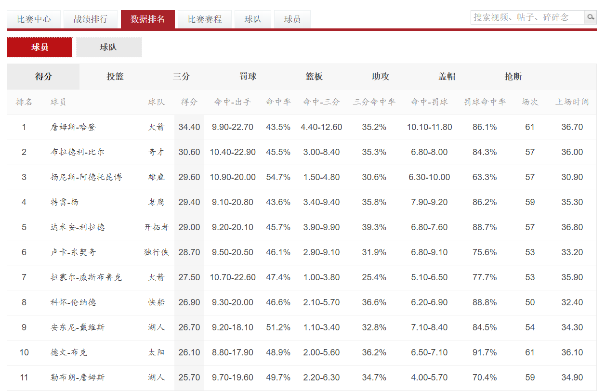Open the 球员 top navigation tab

click(x=292, y=19)
